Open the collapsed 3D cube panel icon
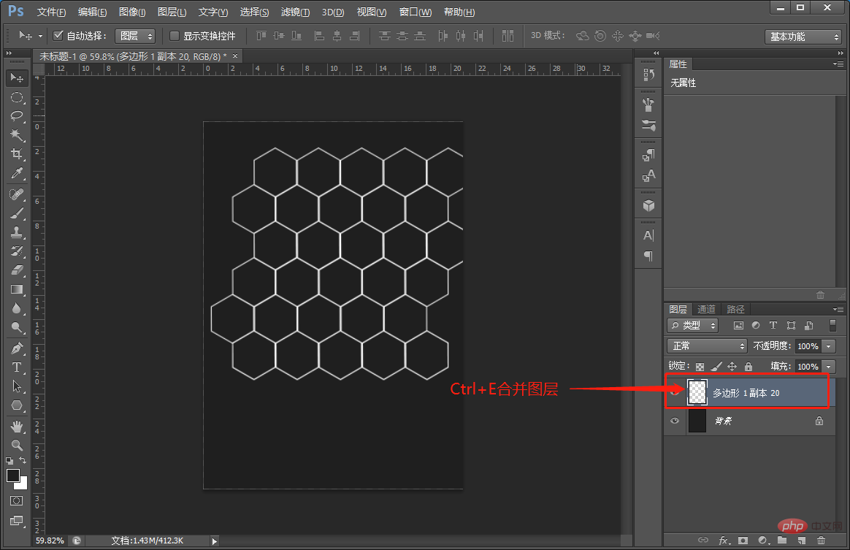The height and width of the screenshot is (550, 850). point(648,205)
